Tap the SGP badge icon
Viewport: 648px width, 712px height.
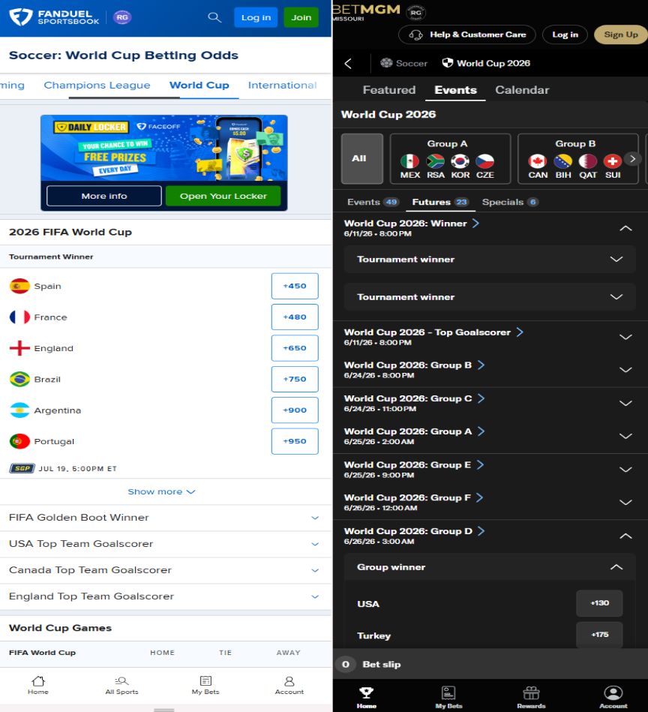coord(22,468)
